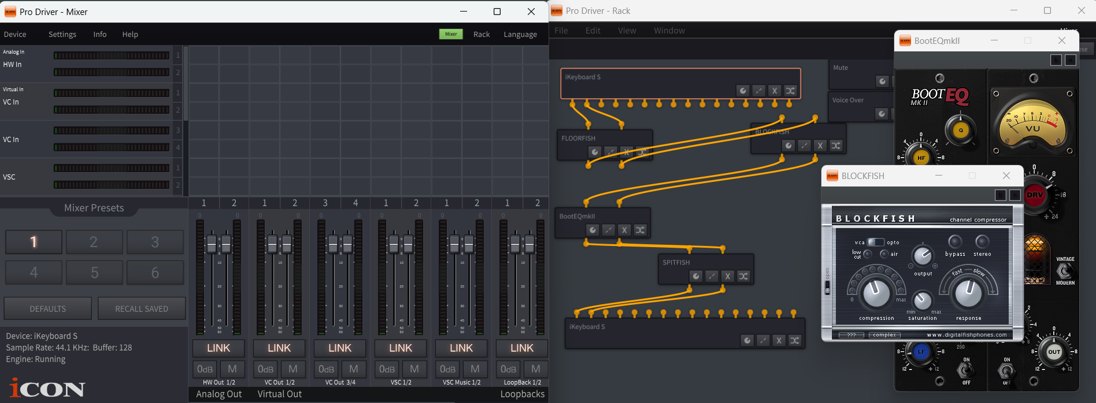Open the Language menu

pos(520,35)
